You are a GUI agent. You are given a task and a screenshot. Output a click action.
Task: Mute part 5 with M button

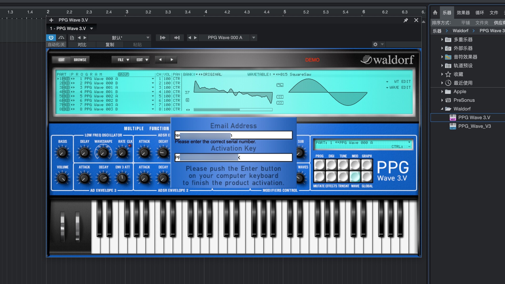click(x=64, y=96)
